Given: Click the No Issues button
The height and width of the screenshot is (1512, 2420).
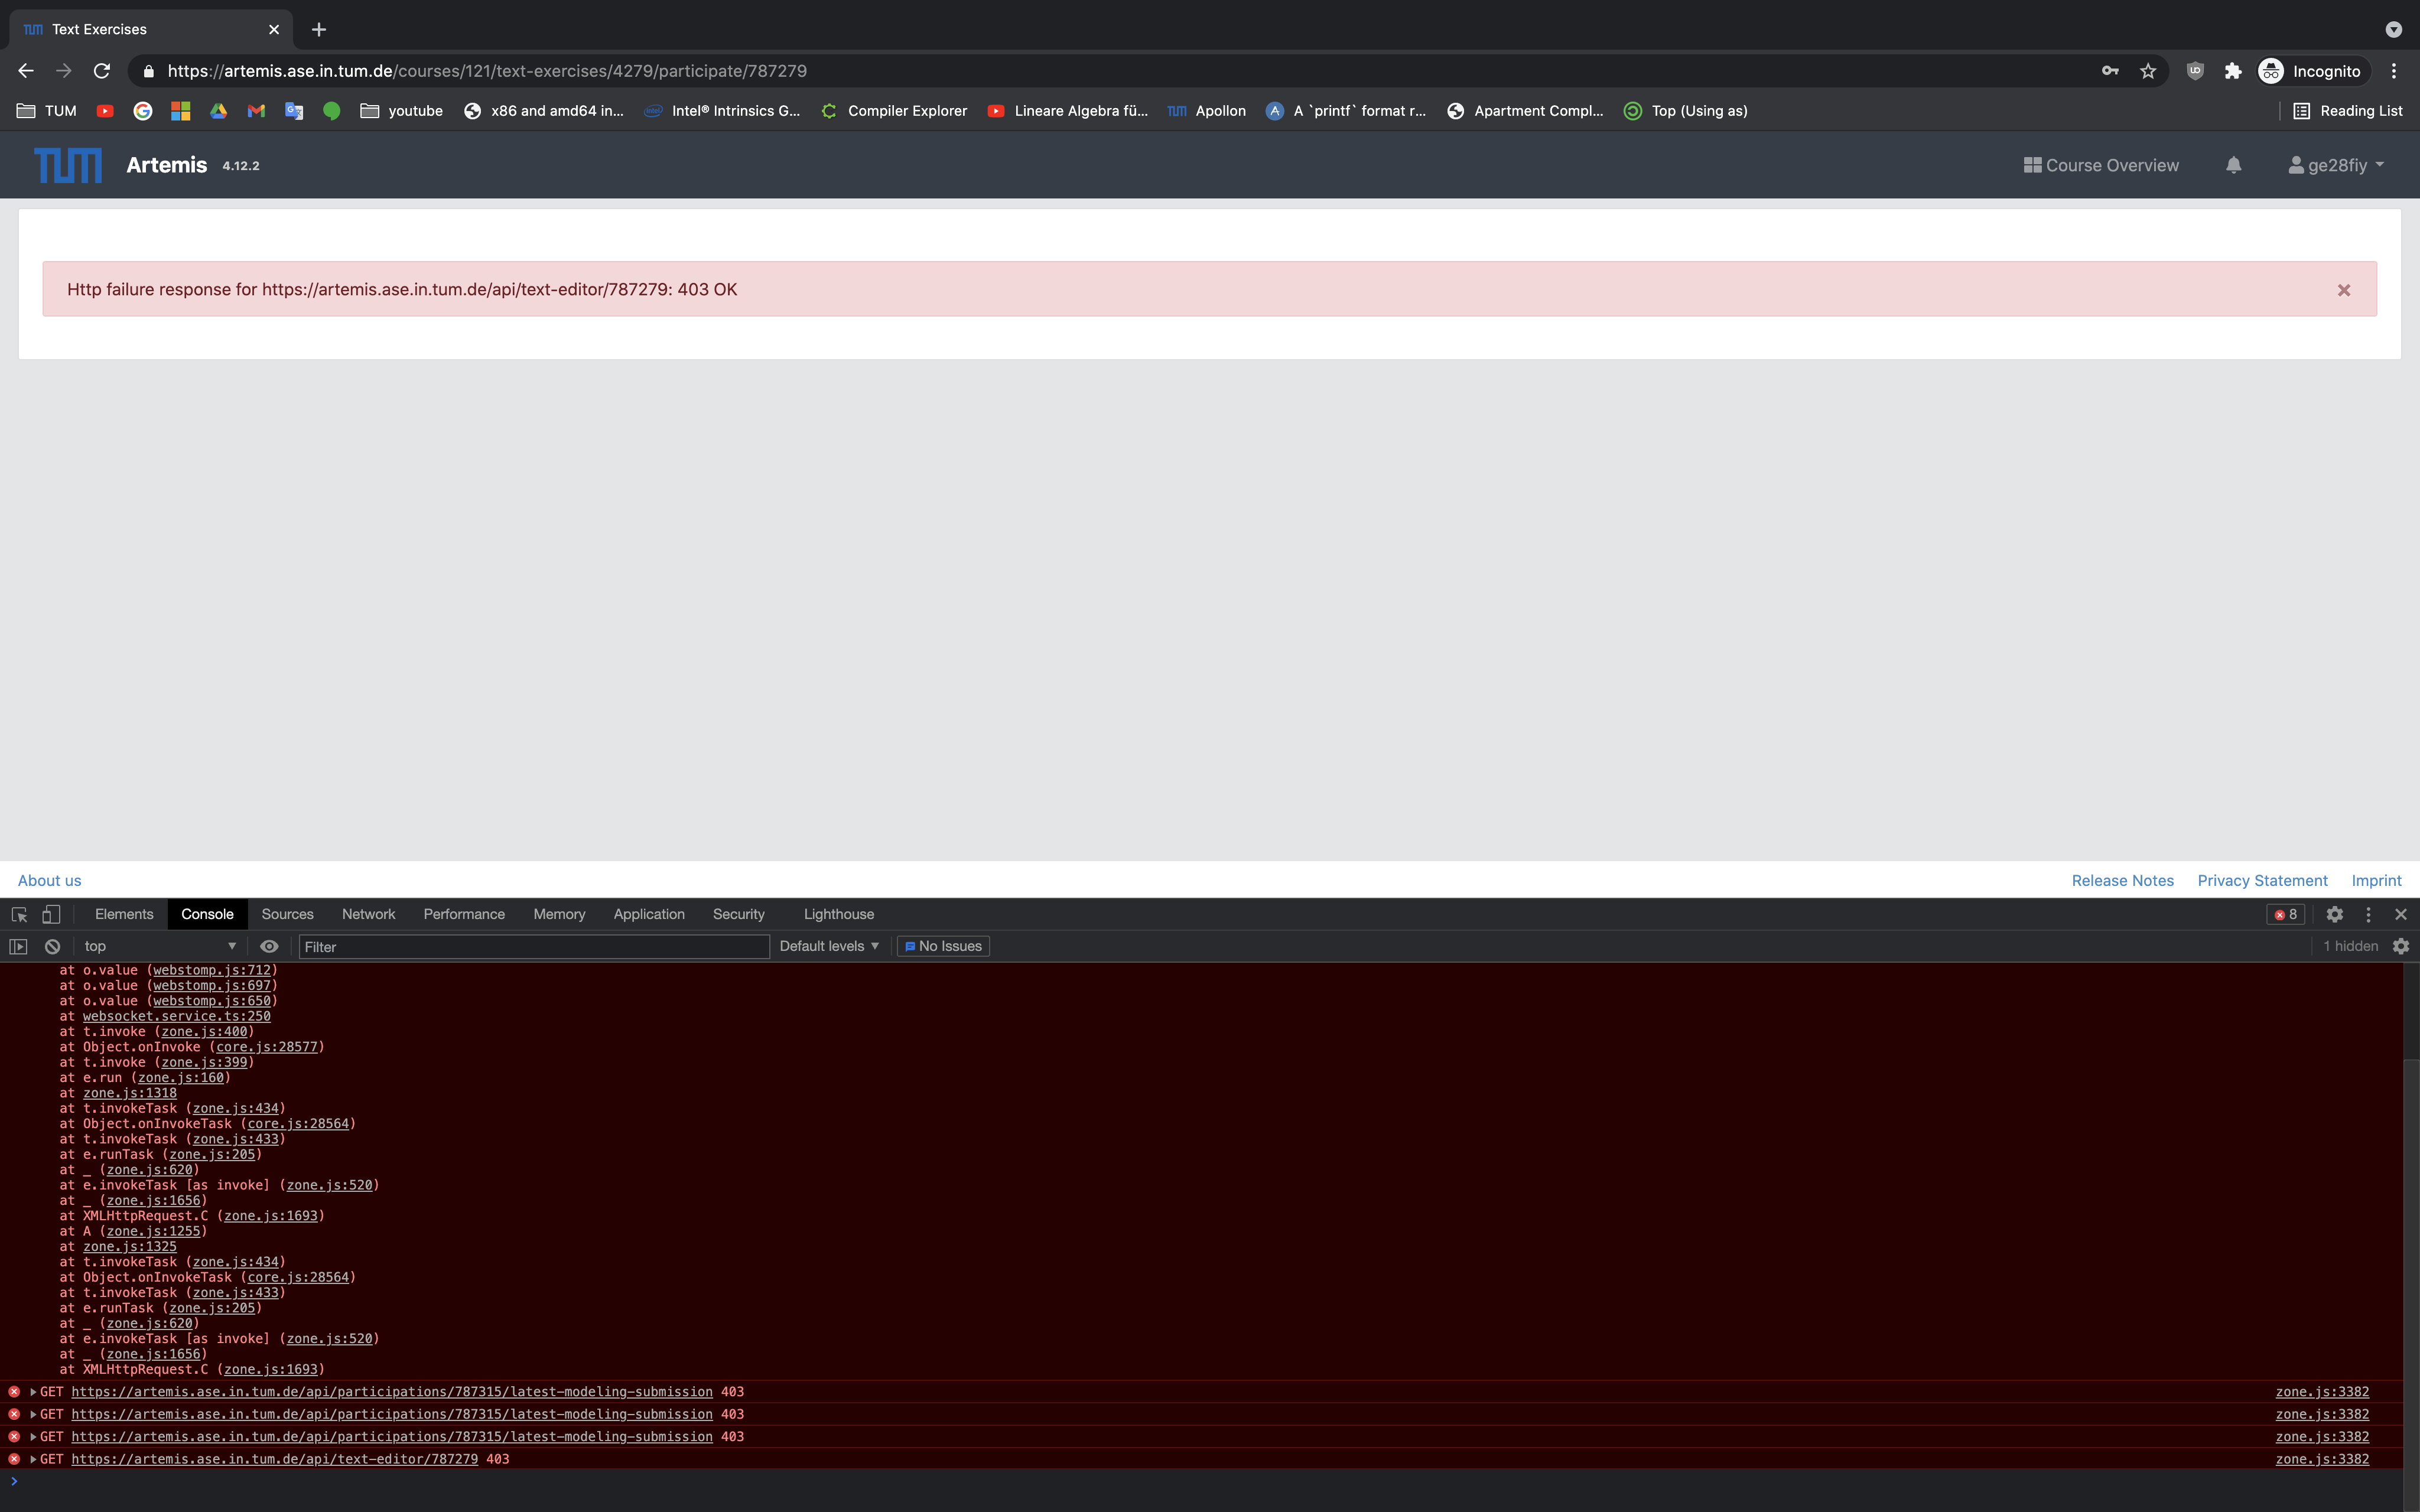Looking at the screenshot, I should [943, 946].
